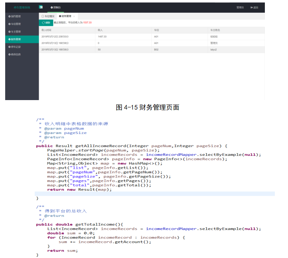Open 停车记录 in the sidebar
Screen dimensions: 288x258
click(x=22, y=47)
